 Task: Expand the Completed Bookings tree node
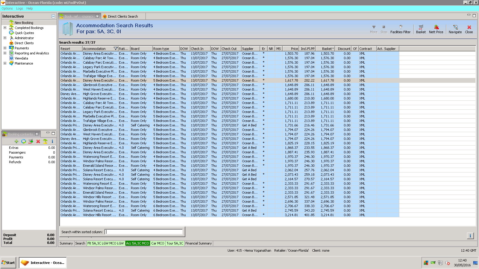(5, 28)
